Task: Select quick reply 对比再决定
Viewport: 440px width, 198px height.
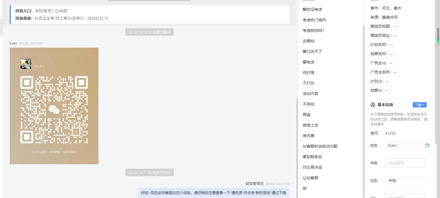Action: [x=312, y=167]
